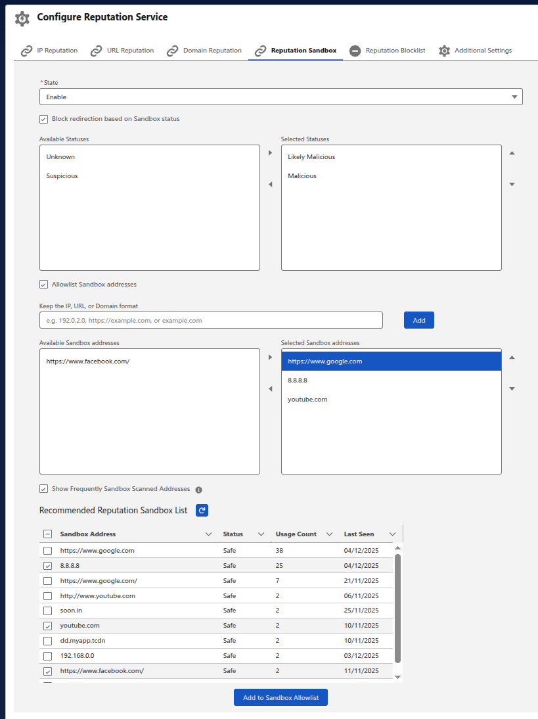Move selected status up in order
Image resolution: width=538 pixels, height=719 pixels.
512,153
